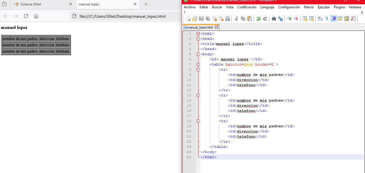
Task: Reload the page in the browser
Action: pos(26,16)
